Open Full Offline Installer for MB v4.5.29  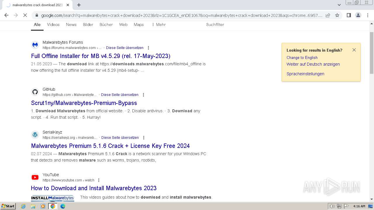click(x=101, y=56)
